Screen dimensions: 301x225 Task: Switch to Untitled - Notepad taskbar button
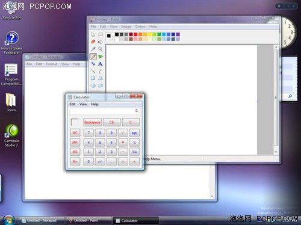point(42,221)
